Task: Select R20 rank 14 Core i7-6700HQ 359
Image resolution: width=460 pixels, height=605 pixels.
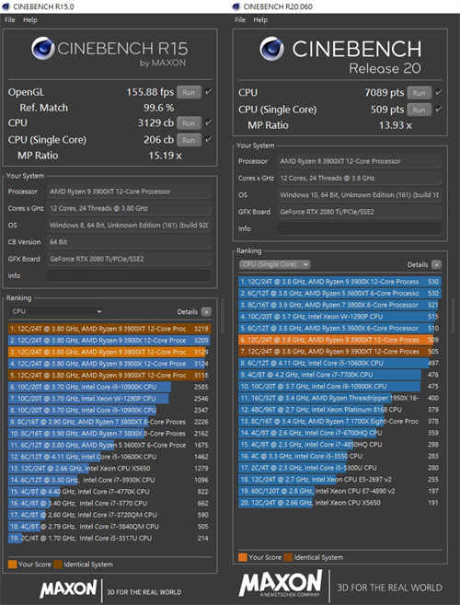Action: (x=339, y=433)
